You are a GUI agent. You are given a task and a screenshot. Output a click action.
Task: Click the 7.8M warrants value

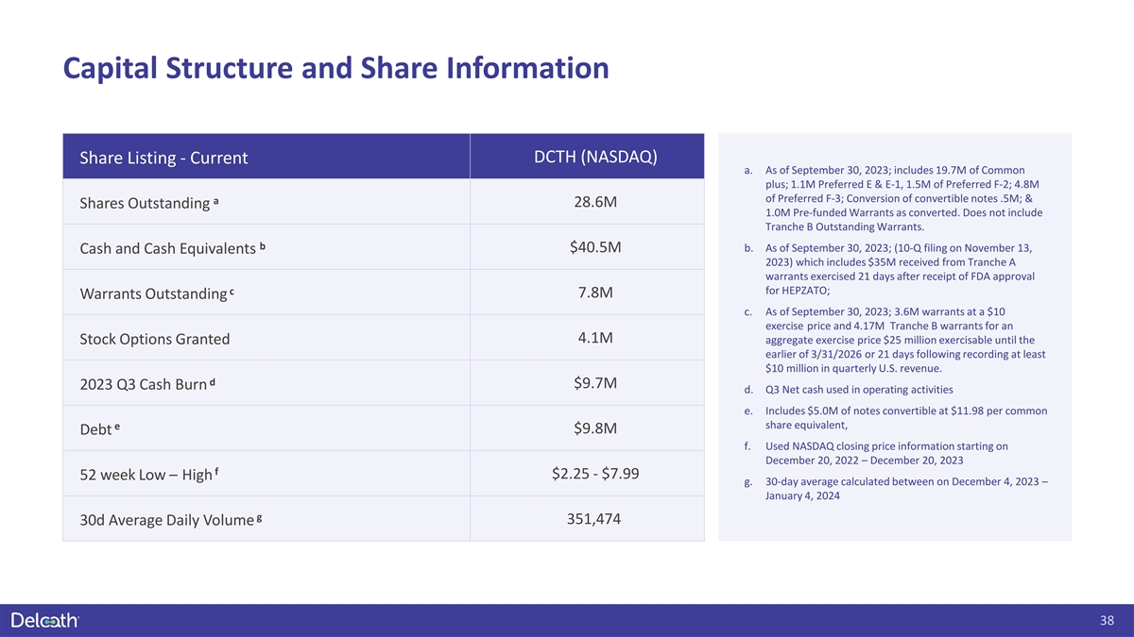coord(595,293)
